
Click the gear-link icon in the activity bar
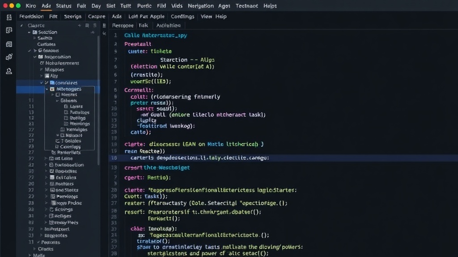[x=9, y=57]
